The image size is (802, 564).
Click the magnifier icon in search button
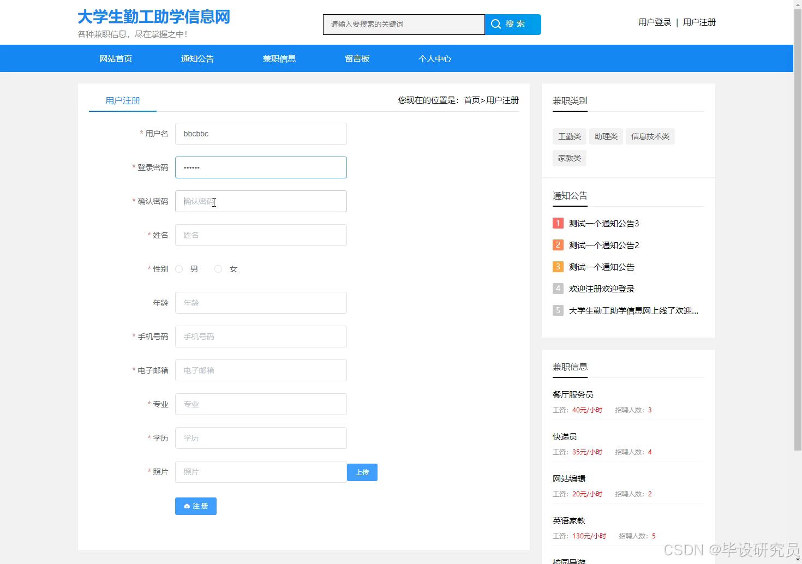pos(496,24)
